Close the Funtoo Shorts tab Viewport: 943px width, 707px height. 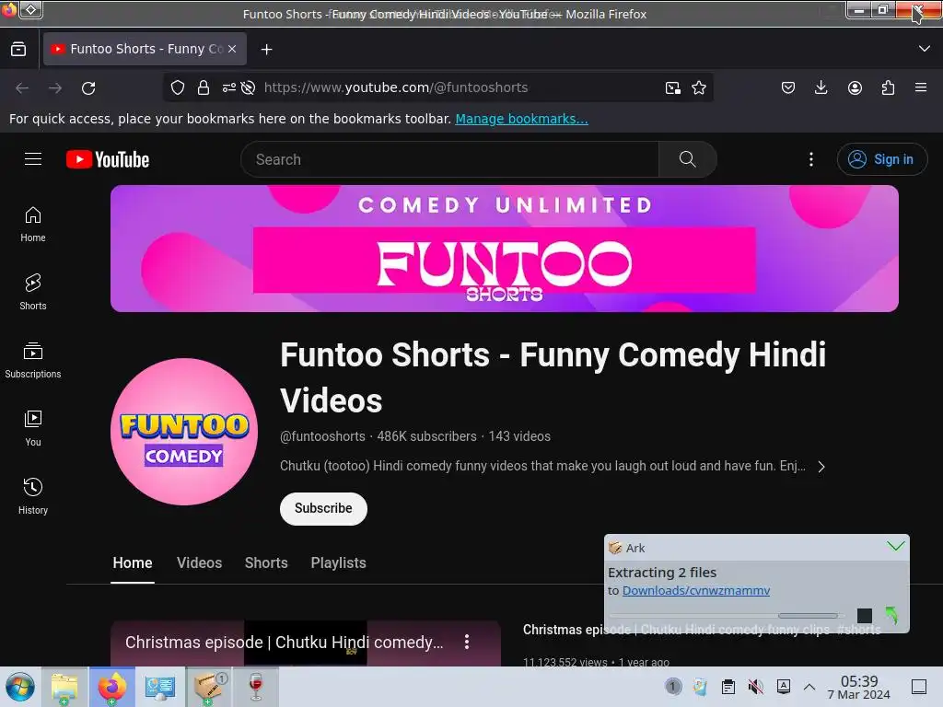tap(232, 50)
